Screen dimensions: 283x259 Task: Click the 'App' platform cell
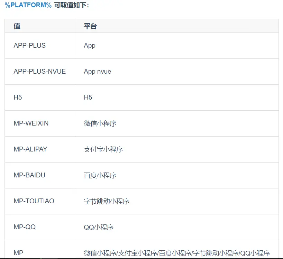click(177, 46)
